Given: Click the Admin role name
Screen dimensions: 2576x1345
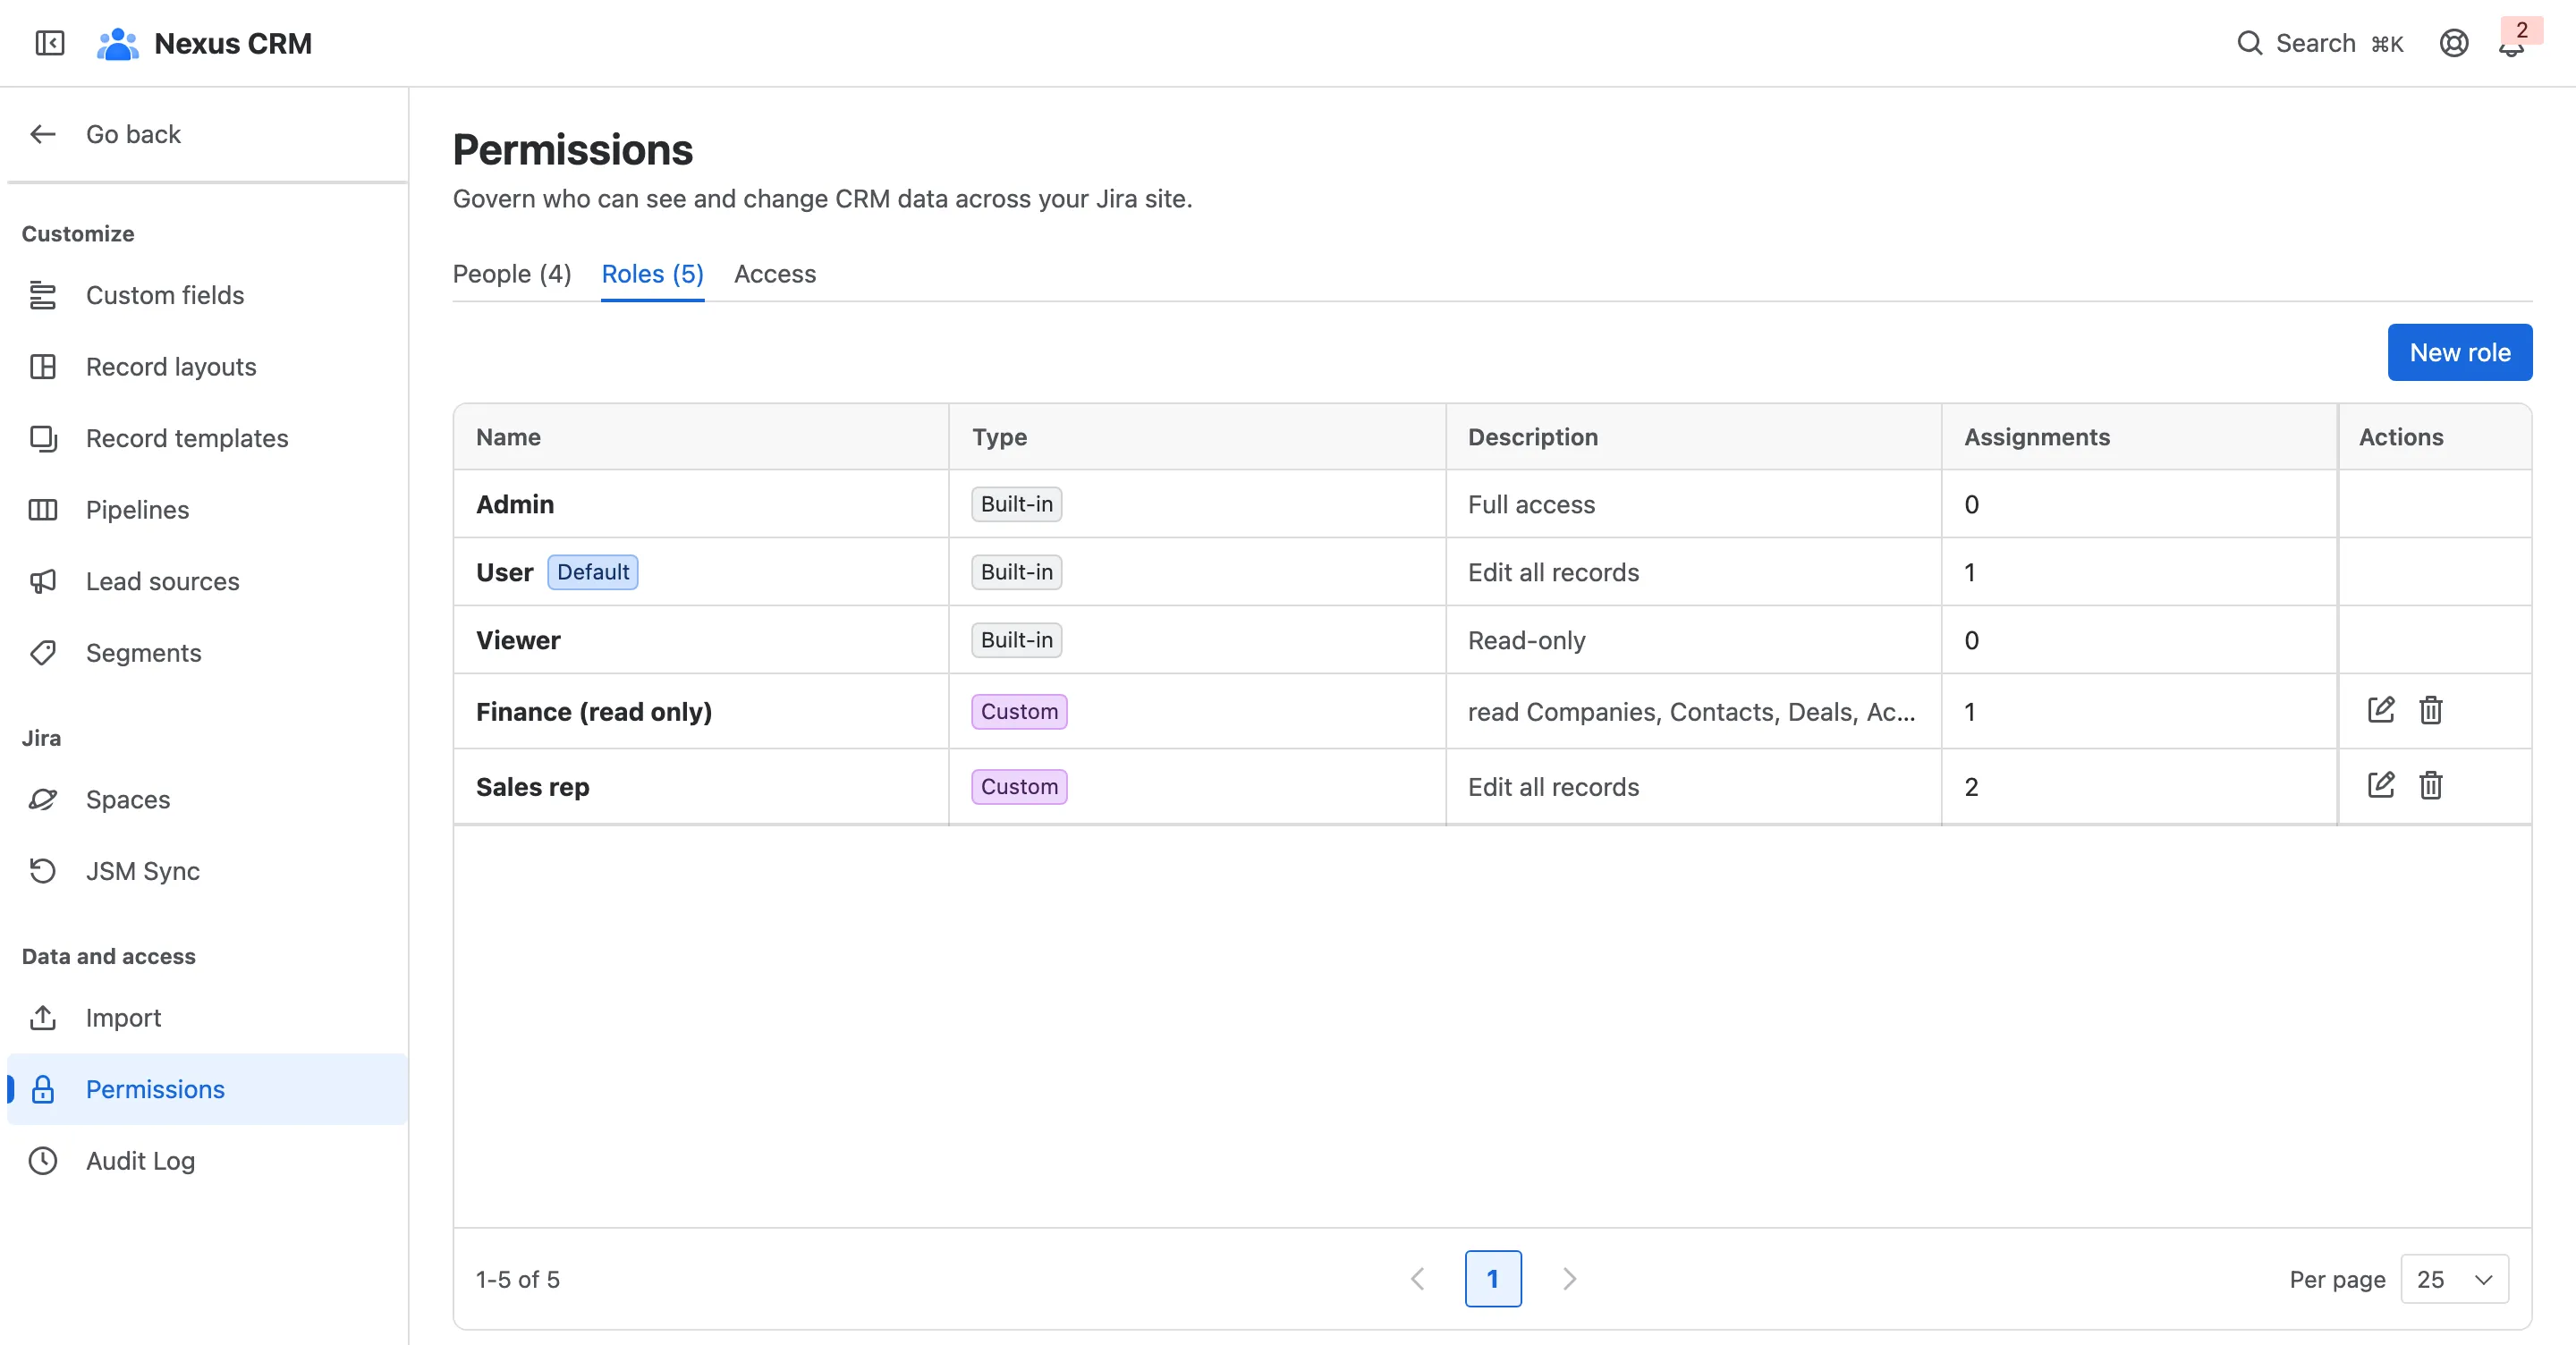Looking at the screenshot, I should point(515,504).
